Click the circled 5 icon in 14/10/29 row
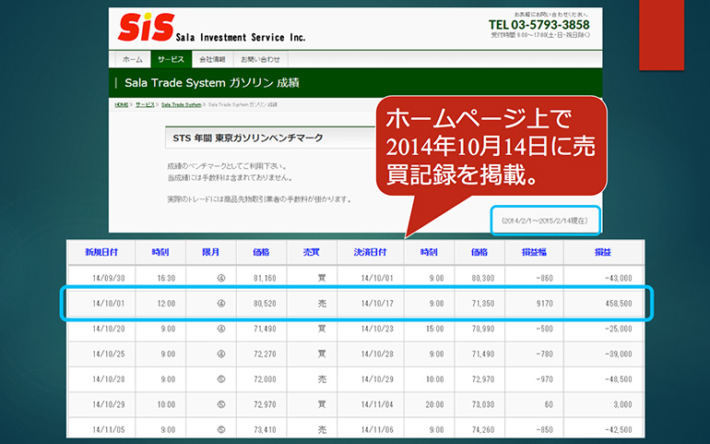Viewport: 710px width, 444px height. tap(209, 404)
